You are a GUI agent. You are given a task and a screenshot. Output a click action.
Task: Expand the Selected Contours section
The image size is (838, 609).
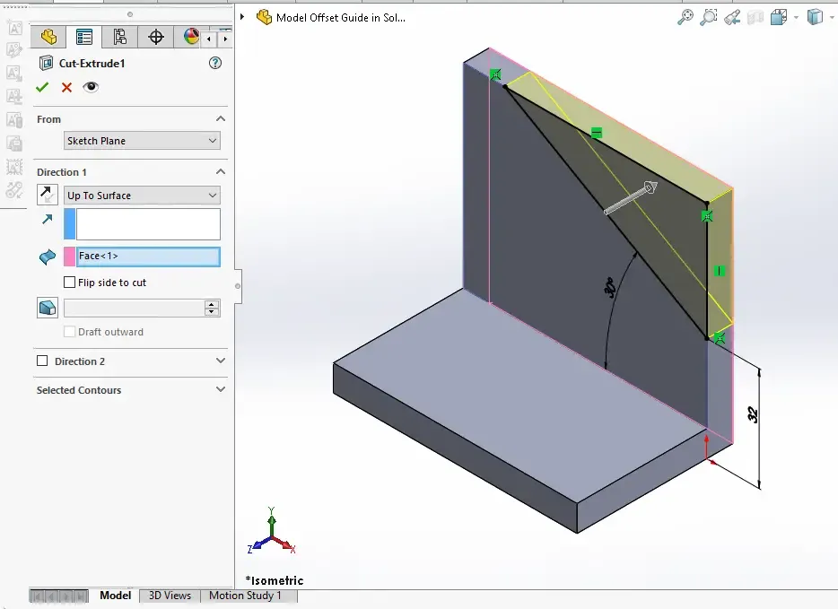point(221,390)
